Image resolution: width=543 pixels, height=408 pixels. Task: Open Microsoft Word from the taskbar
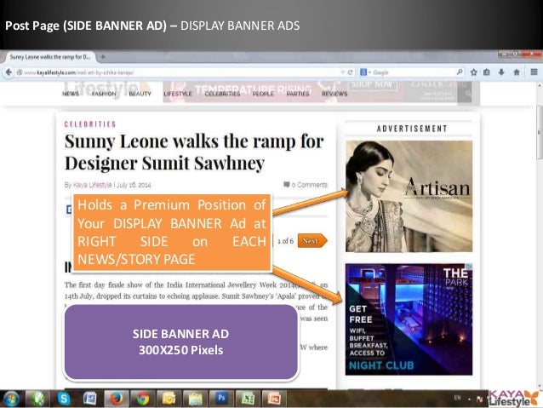click(x=90, y=399)
